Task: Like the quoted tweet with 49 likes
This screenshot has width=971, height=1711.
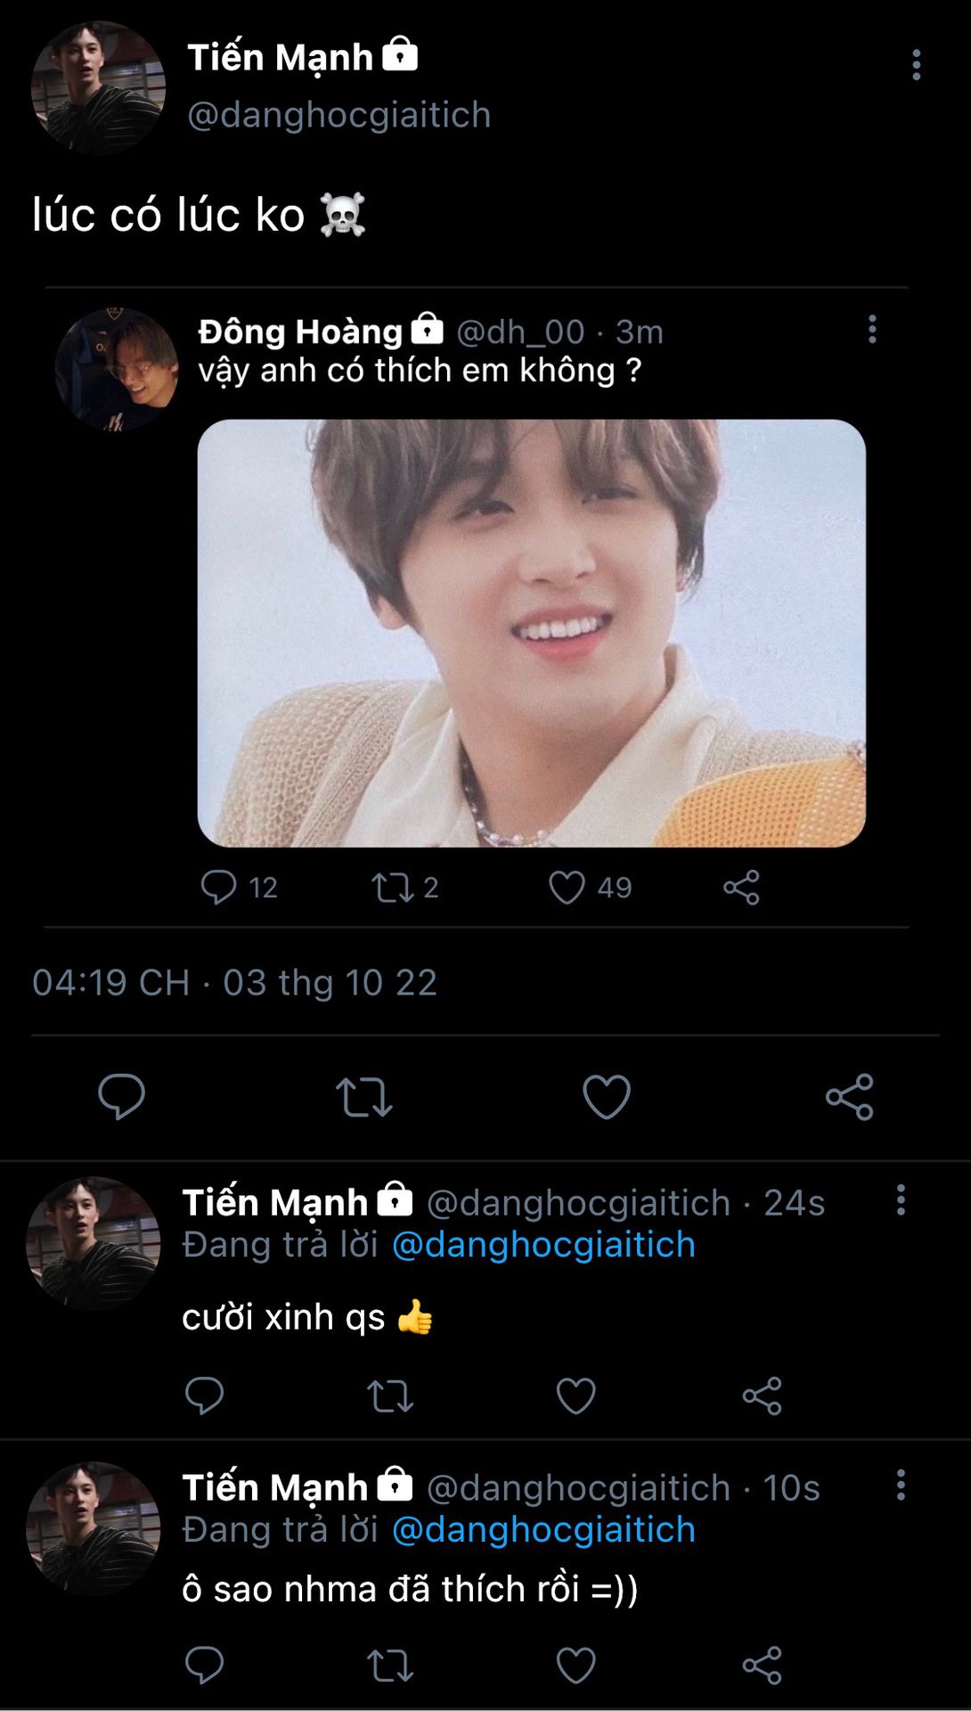Action: (x=590, y=888)
